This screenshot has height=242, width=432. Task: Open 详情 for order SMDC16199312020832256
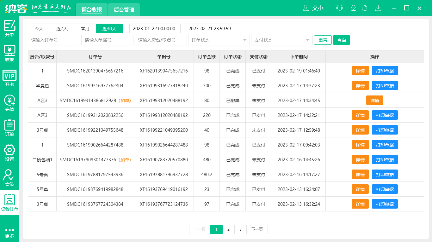(360, 115)
